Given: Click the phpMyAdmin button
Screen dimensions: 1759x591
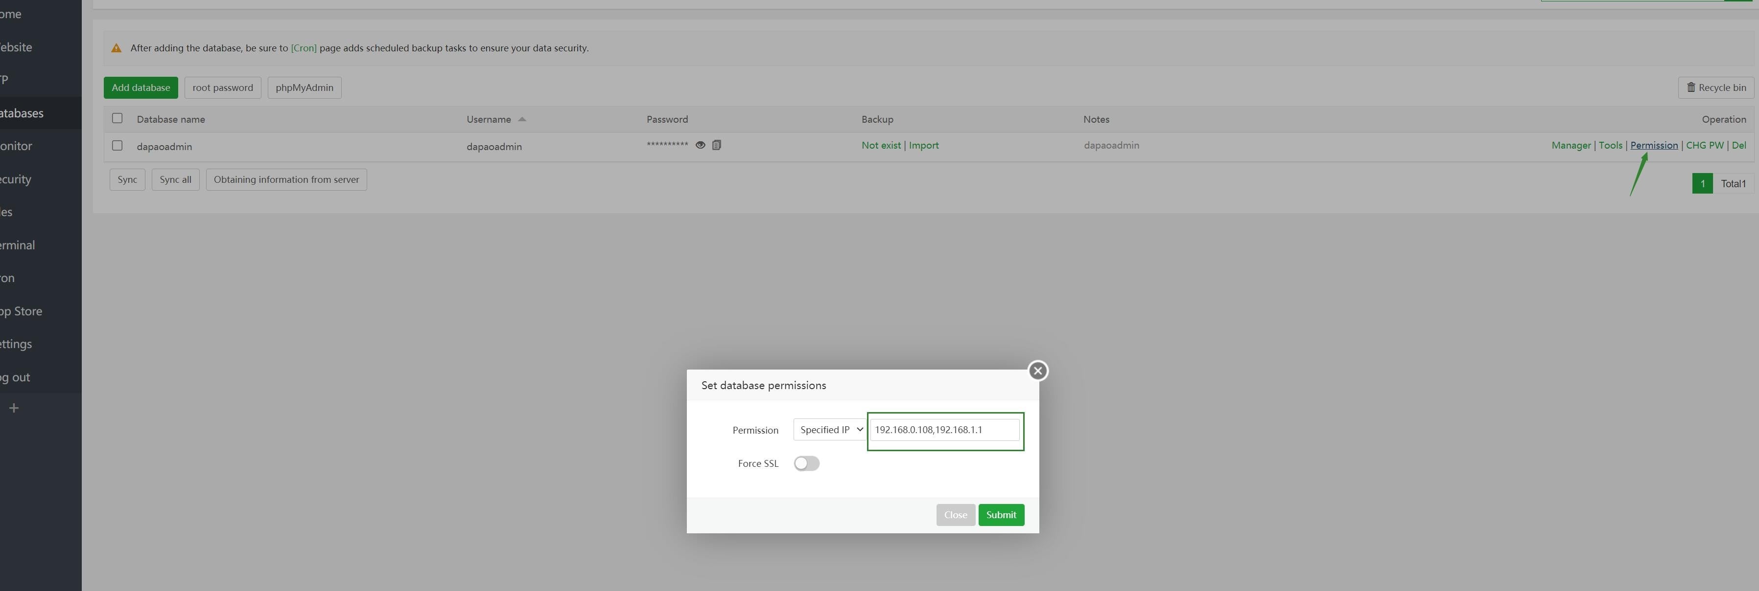Looking at the screenshot, I should tap(304, 87).
